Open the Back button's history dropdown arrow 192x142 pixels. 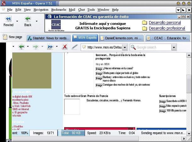click(37, 21)
